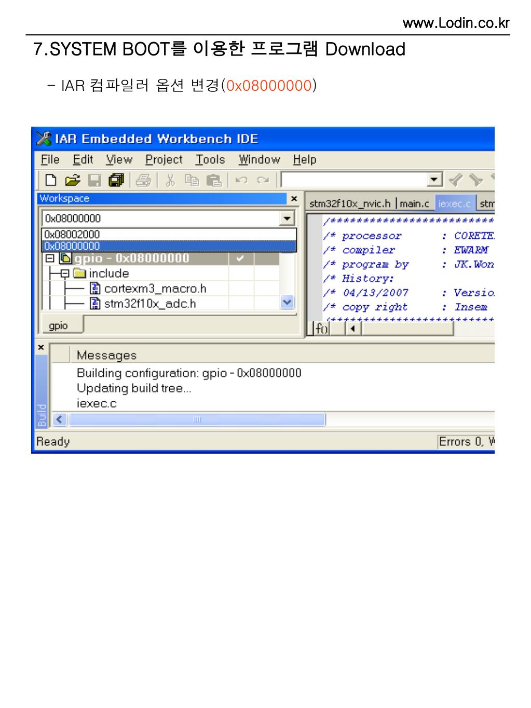Image resolution: width=531 pixels, height=708 pixels.
Task: Open the Window menu
Action: (x=259, y=159)
